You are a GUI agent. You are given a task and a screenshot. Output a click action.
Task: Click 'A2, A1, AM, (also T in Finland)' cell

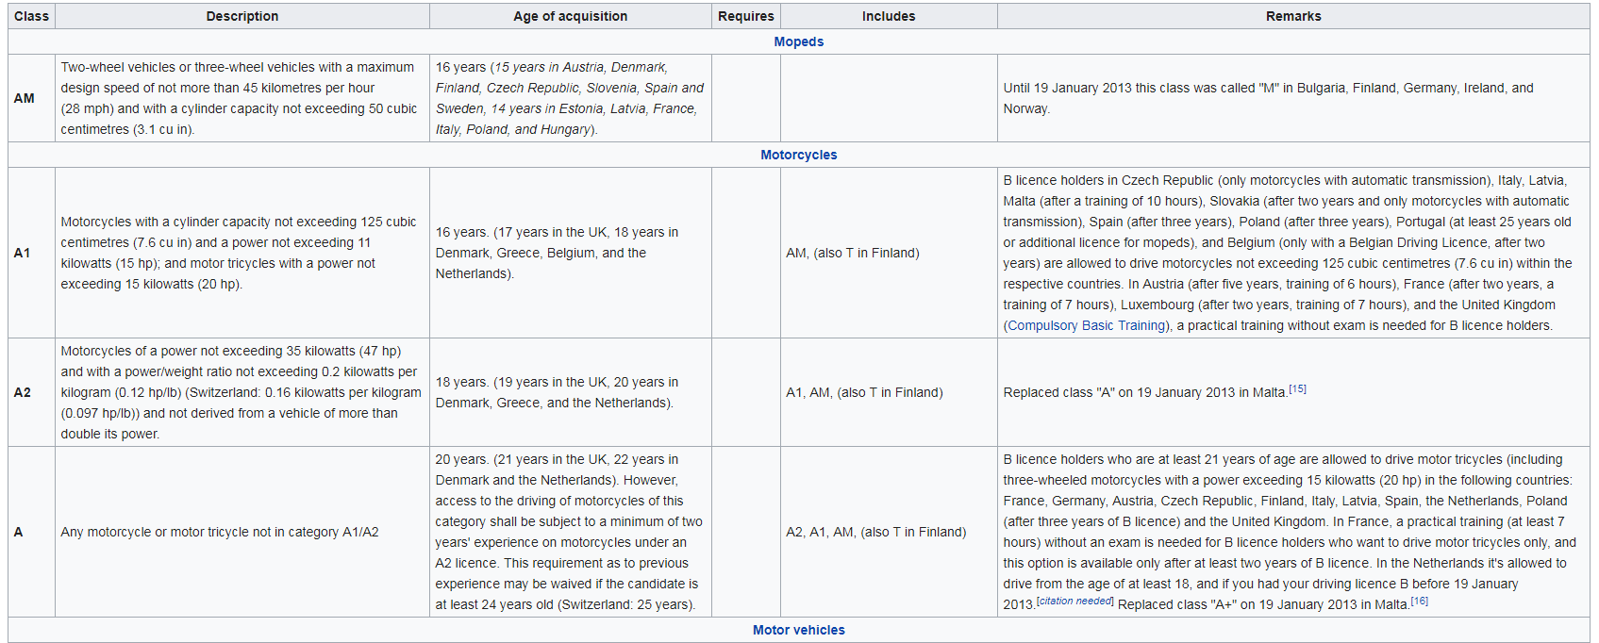[x=889, y=532]
